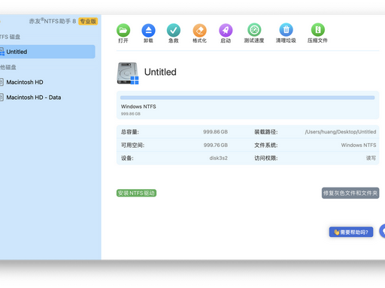
Task: Click the 读写 access permission value
Action: click(x=371, y=158)
